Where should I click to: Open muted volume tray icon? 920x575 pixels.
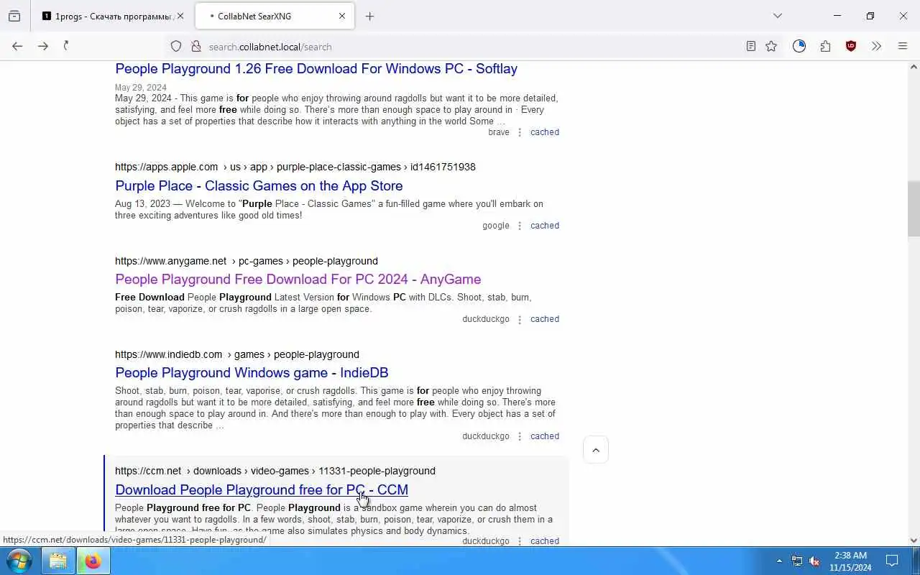[x=814, y=561]
